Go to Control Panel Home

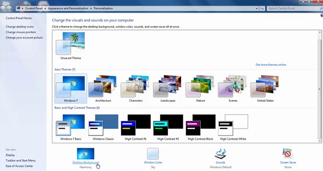18,18
